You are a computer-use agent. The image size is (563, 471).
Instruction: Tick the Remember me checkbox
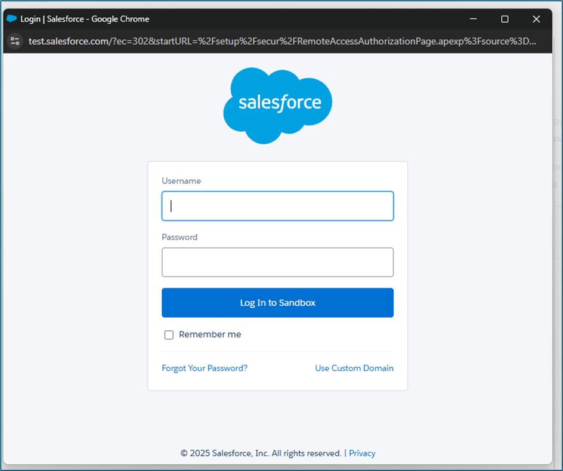169,334
